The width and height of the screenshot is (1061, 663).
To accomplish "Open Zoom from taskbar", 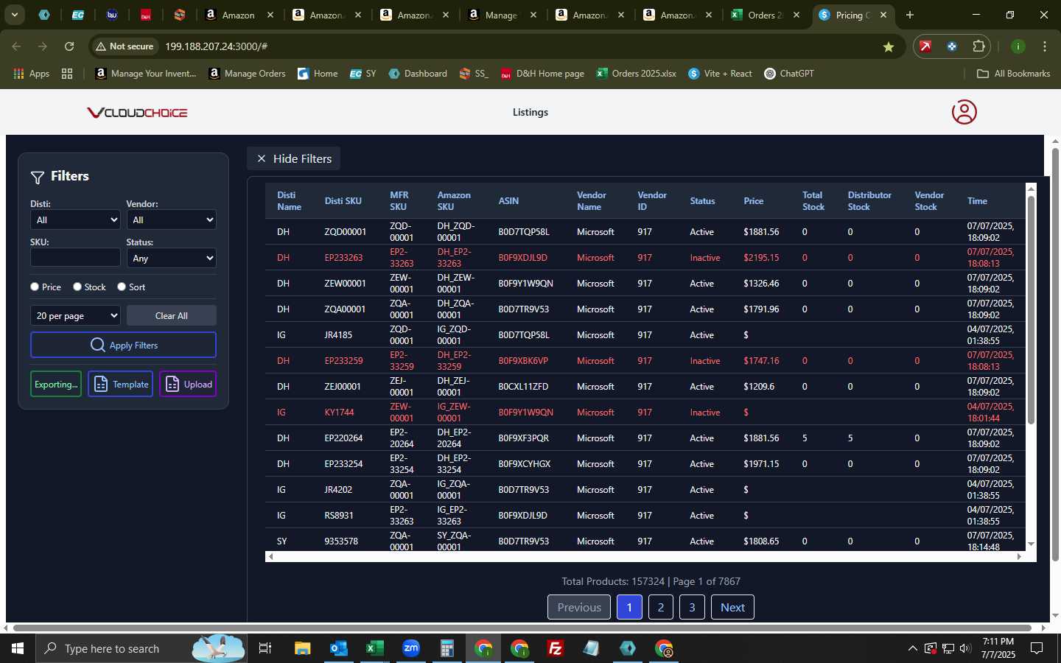I will pyautogui.click(x=410, y=648).
